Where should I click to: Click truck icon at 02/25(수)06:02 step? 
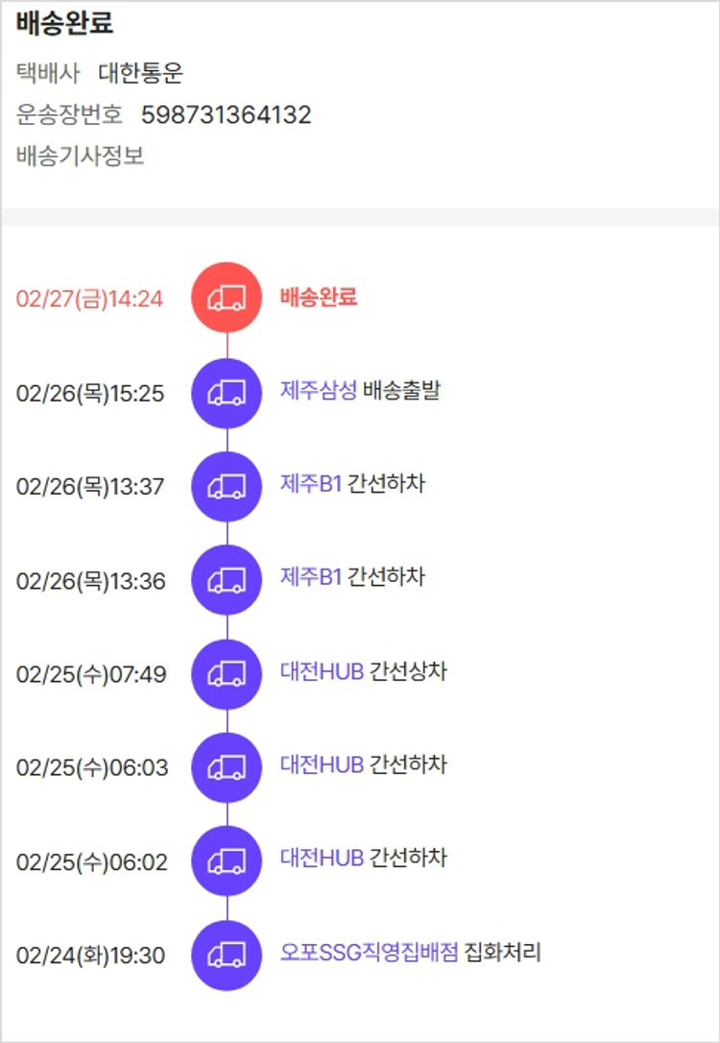pos(227,861)
